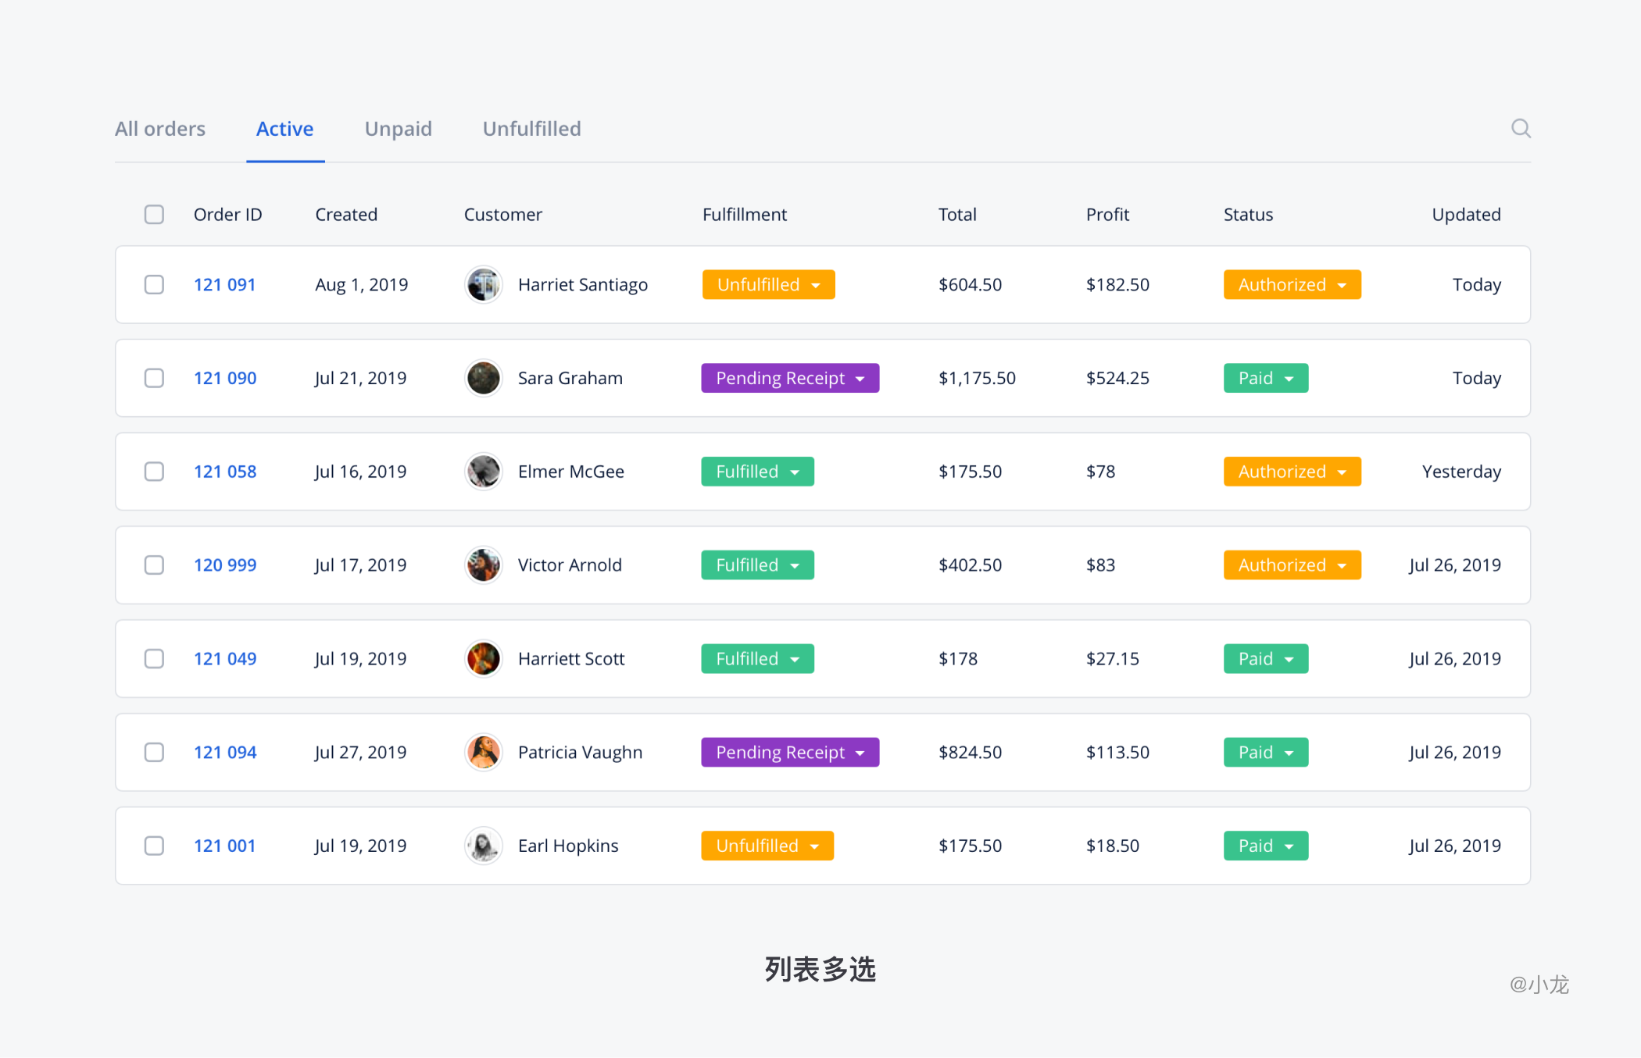The image size is (1641, 1058).
Task: Click Harriett Scott's avatar photo
Action: point(483,659)
